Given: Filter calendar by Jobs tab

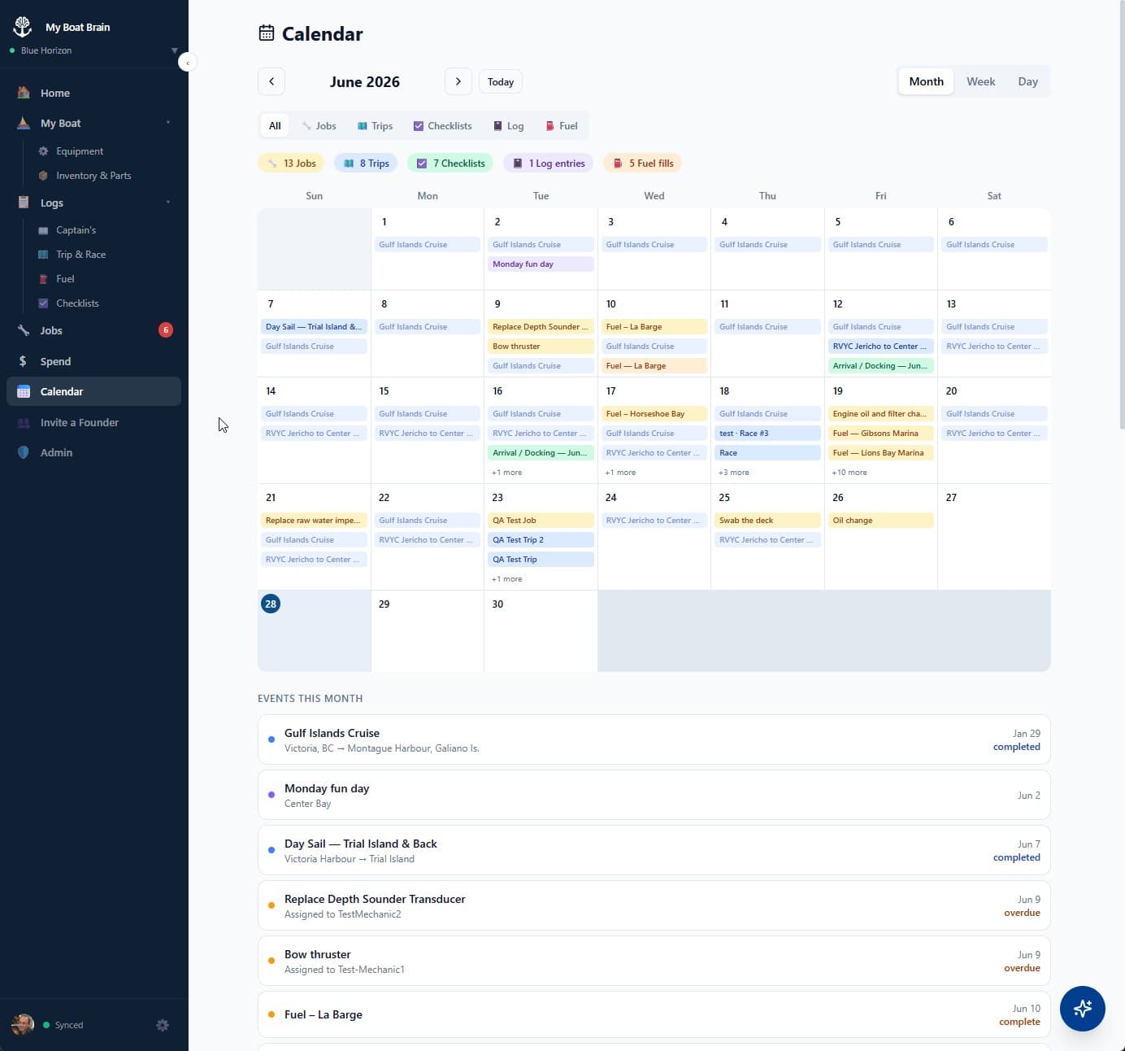Looking at the screenshot, I should (x=319, y=126).
